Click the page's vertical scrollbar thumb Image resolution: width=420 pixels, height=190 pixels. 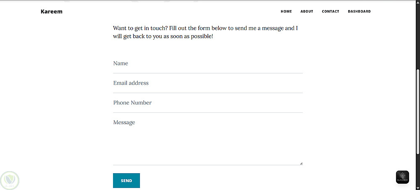[417, 111]
